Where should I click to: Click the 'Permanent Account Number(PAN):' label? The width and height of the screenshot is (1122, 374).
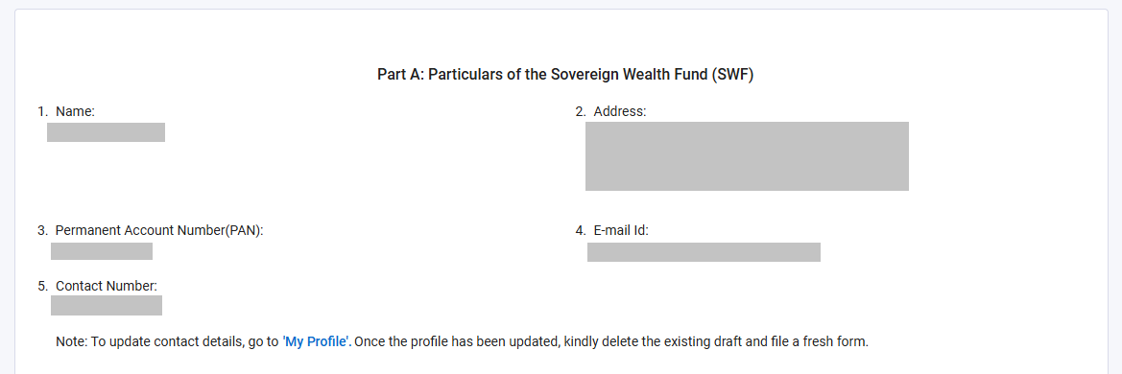[x=159, y=231]
